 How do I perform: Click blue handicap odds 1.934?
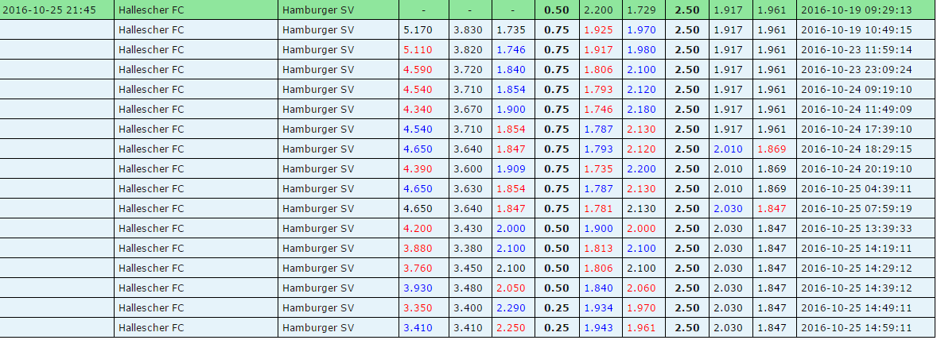pos(598,307)
